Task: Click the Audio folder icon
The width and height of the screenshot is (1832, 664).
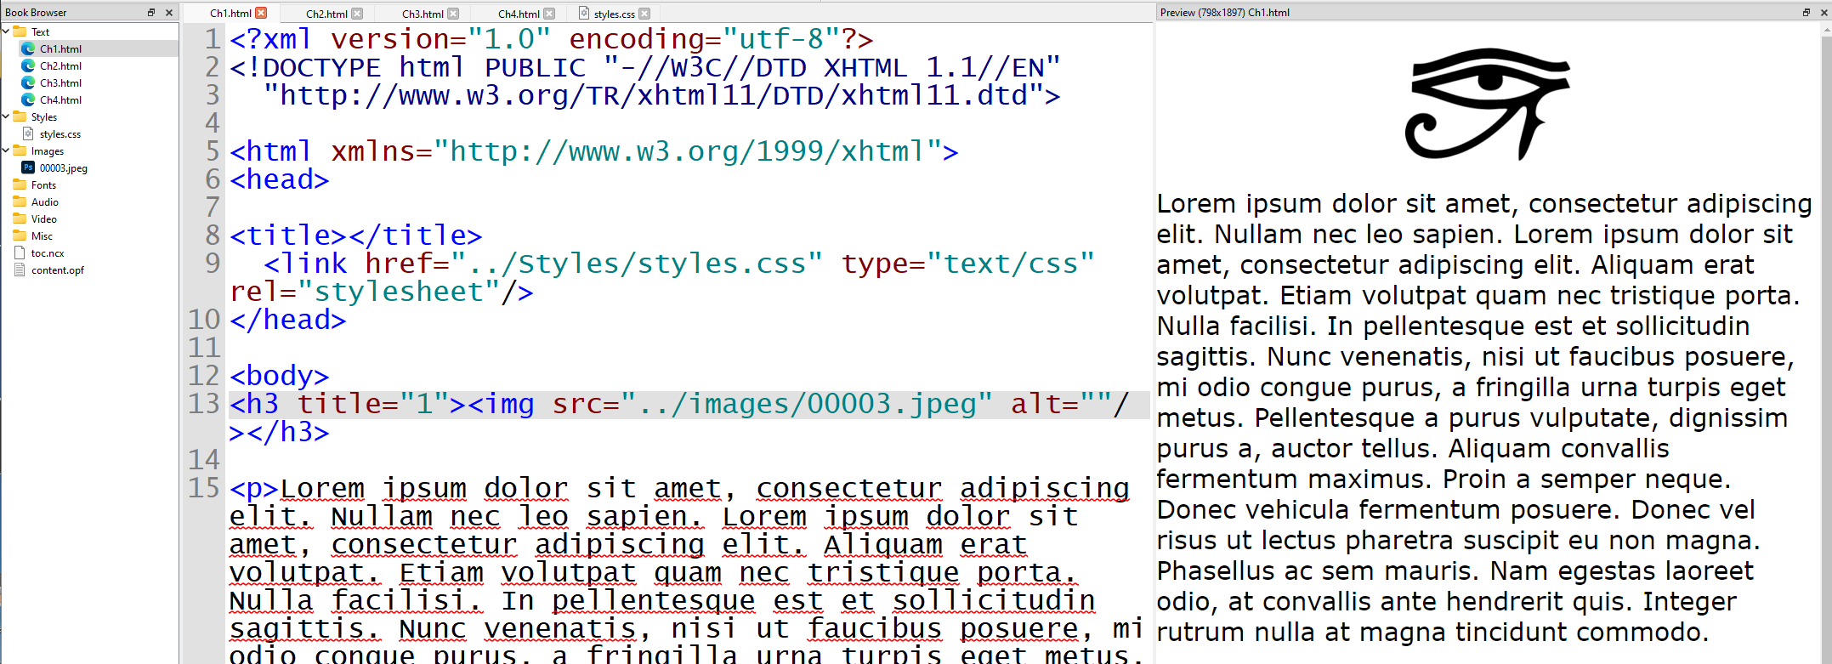Action: pos(20,201)
